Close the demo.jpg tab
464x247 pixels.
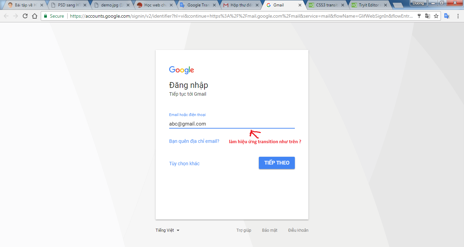(x=128, y=5)
